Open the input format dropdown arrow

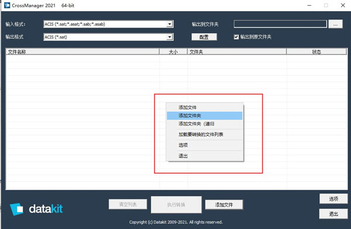coord(170,24)
